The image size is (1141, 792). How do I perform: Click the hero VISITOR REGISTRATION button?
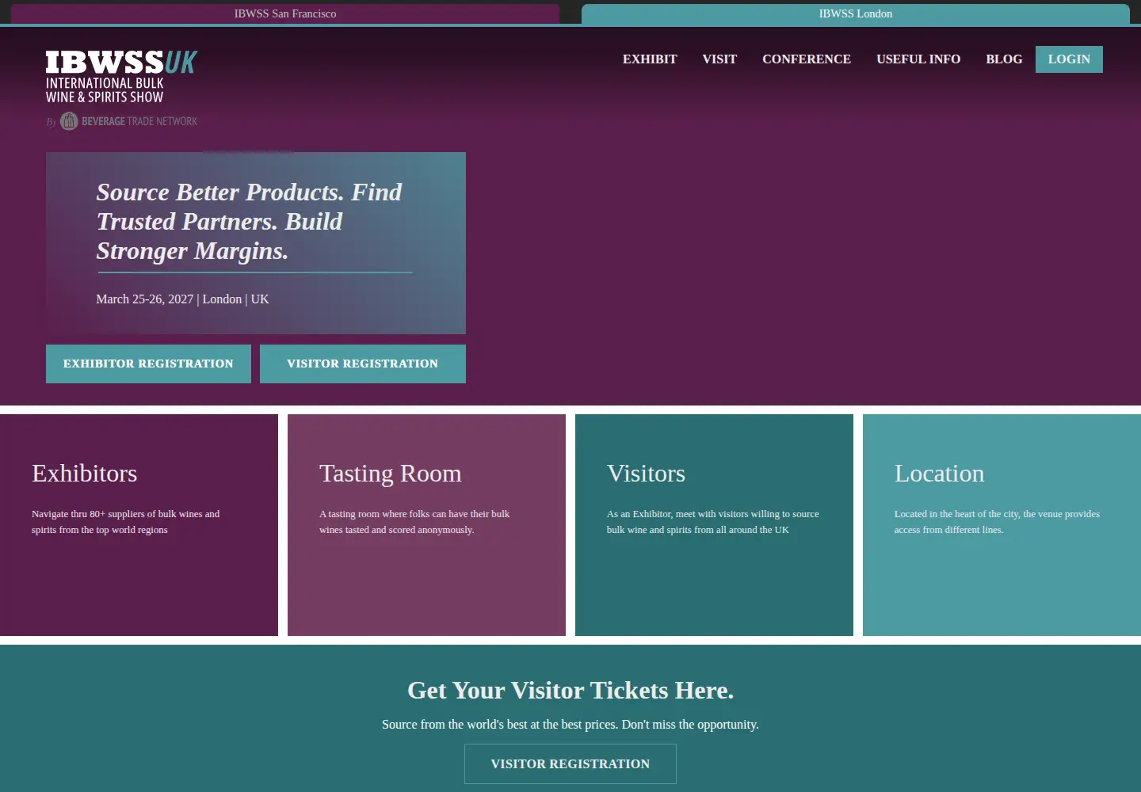[362, 364]
